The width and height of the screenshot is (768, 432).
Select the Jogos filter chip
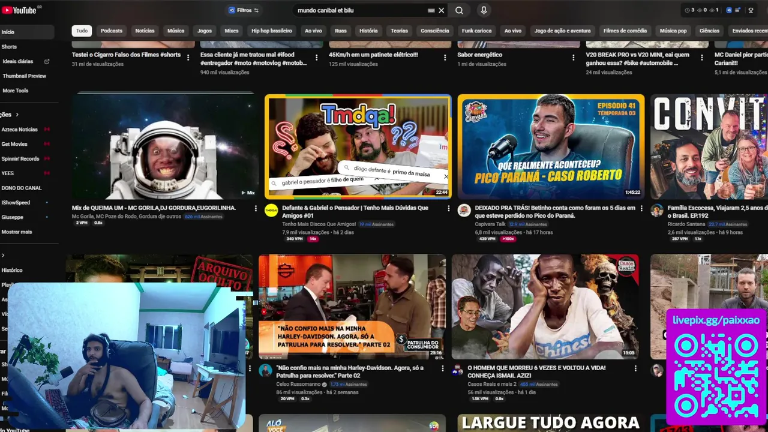pyautogui.click(x=205, y=31)
